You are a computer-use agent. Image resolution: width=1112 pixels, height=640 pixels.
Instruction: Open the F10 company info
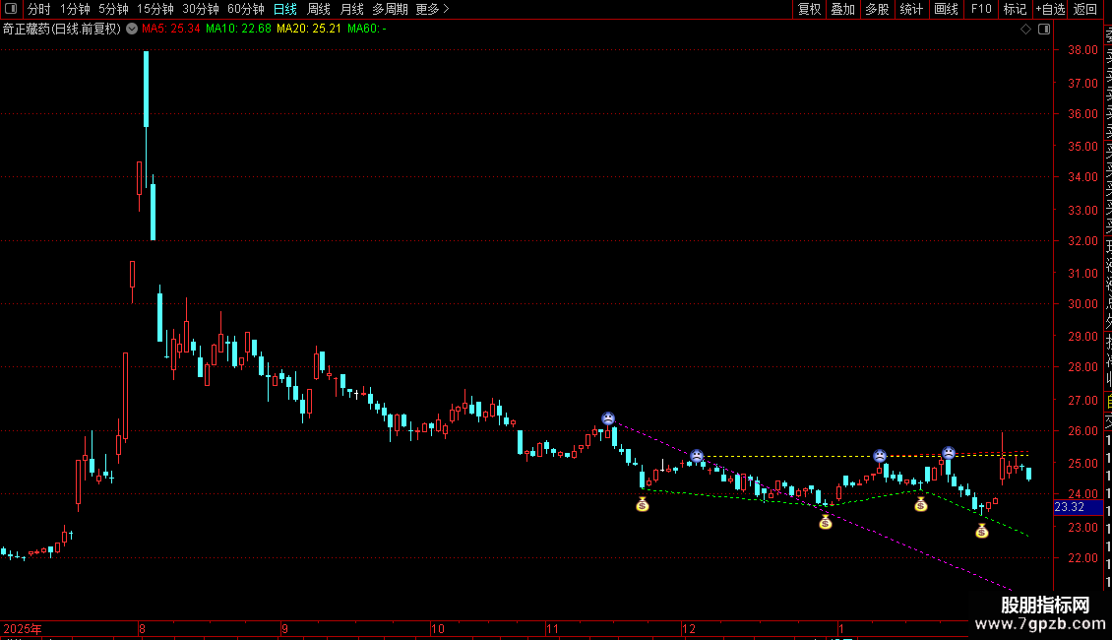pyautogui.click(x=981, y=9)
